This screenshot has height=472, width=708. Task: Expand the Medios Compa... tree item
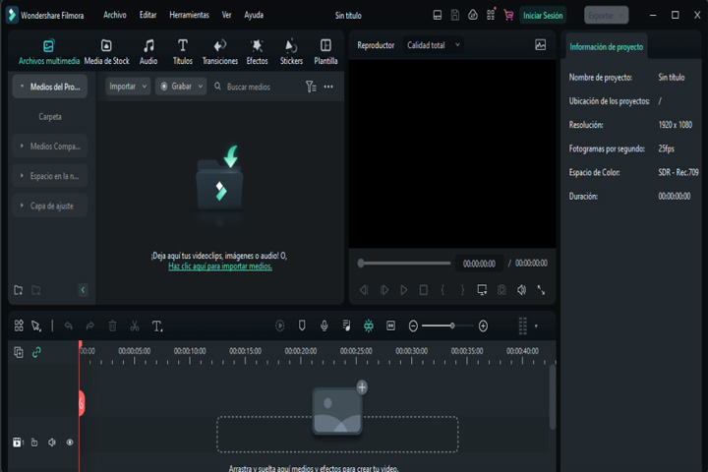pyautogui.click(x=50, y=147)
